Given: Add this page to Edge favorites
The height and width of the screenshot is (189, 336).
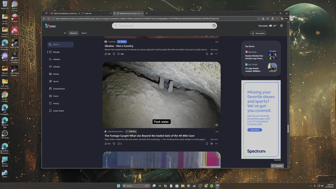Looking at the screenshot, I should pyautogui.click(x=258, y=19).
